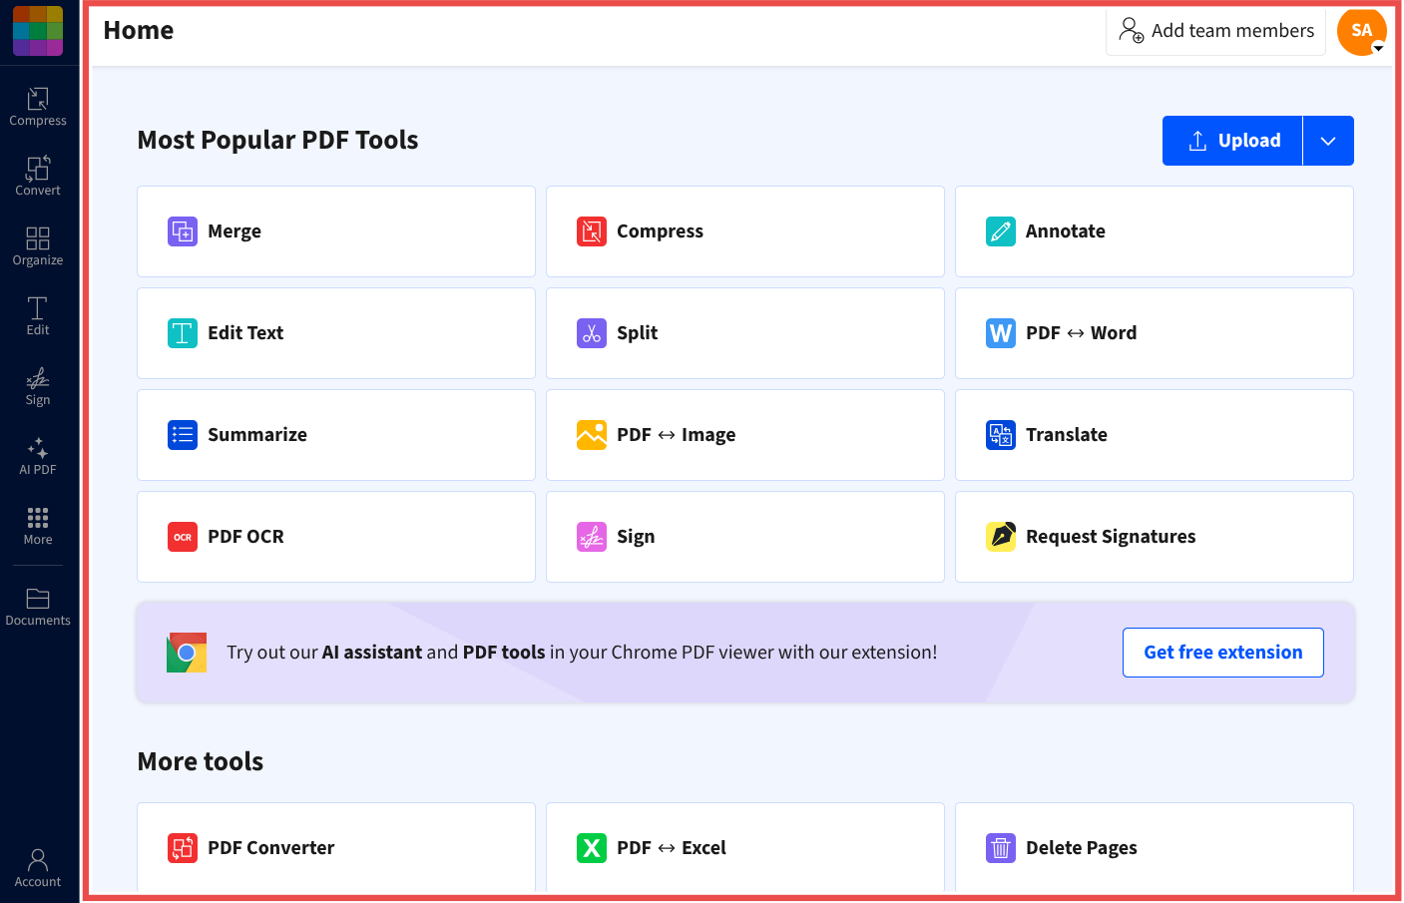
Task: Open the PDF to Word converter
Action: tap(1154, 332)
